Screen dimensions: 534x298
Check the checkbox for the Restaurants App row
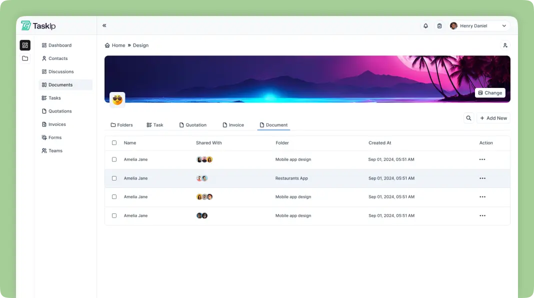pyautogui.click(x=114, y=178)
